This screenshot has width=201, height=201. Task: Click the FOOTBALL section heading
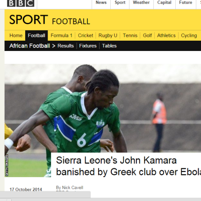coord(71,22)
